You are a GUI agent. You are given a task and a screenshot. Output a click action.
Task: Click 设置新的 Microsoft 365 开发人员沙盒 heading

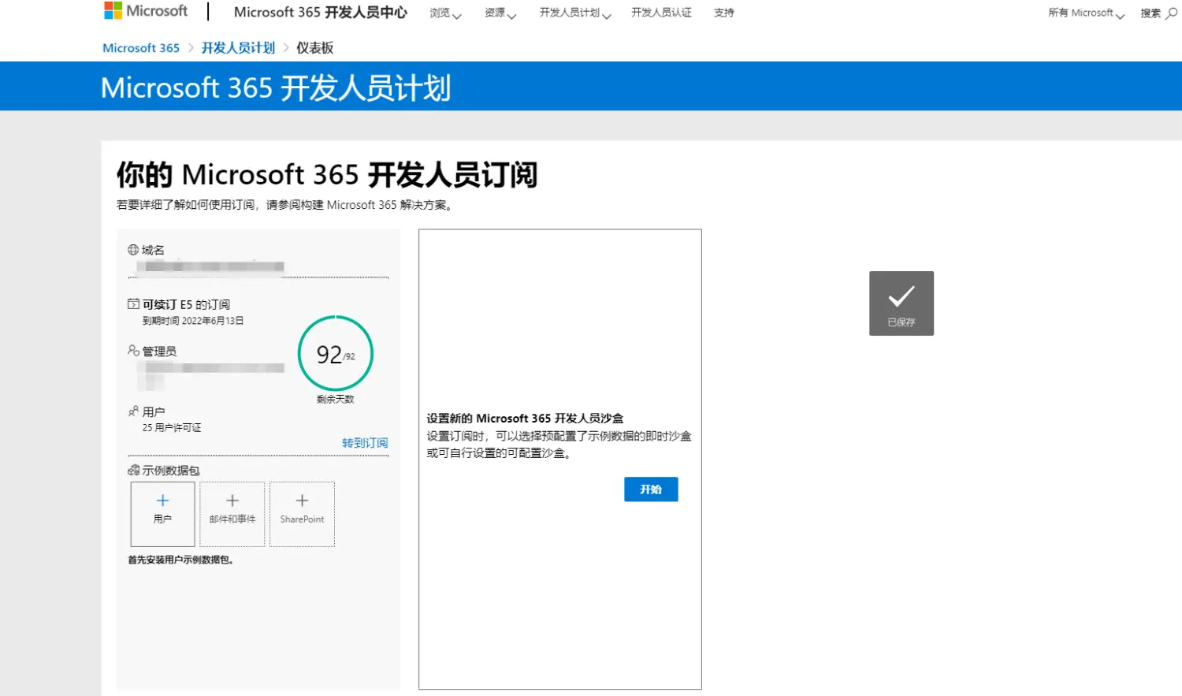525,419
